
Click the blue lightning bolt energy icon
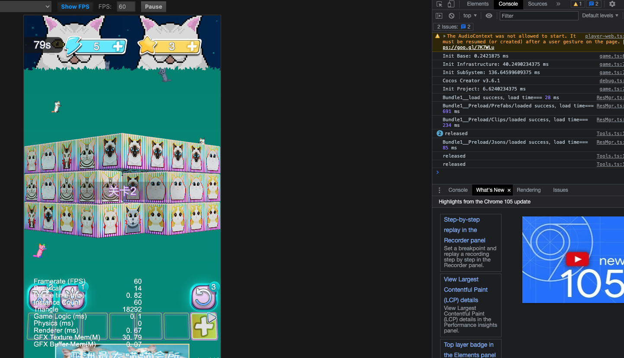[x=73, y=45]
